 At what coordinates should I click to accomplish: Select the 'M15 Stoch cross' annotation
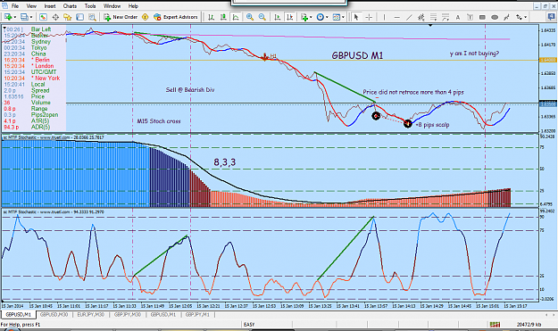pos(159,121)
